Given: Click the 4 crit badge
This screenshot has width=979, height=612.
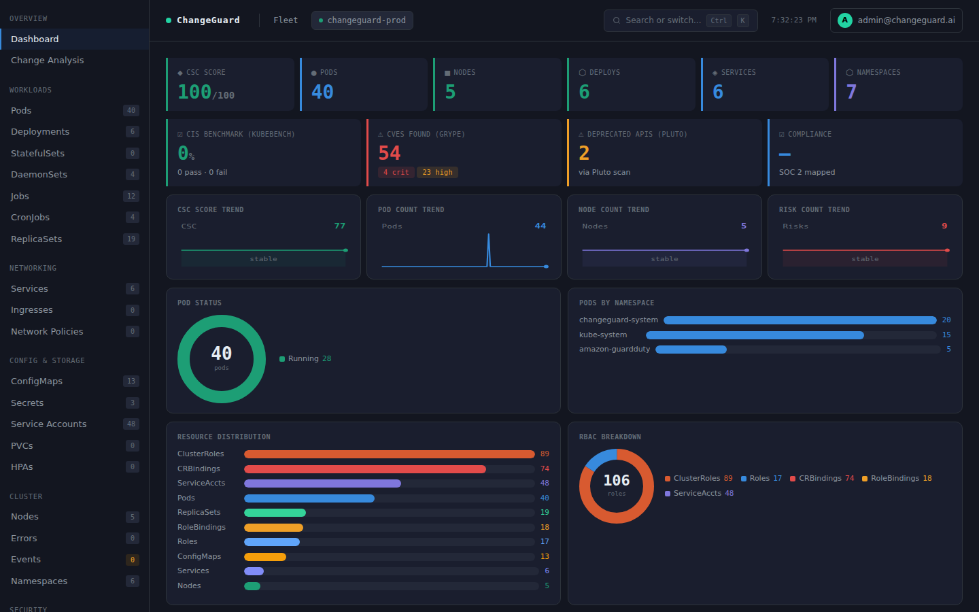Looking at the screenshot, I should pyautogui.click(x=396, y=172).
